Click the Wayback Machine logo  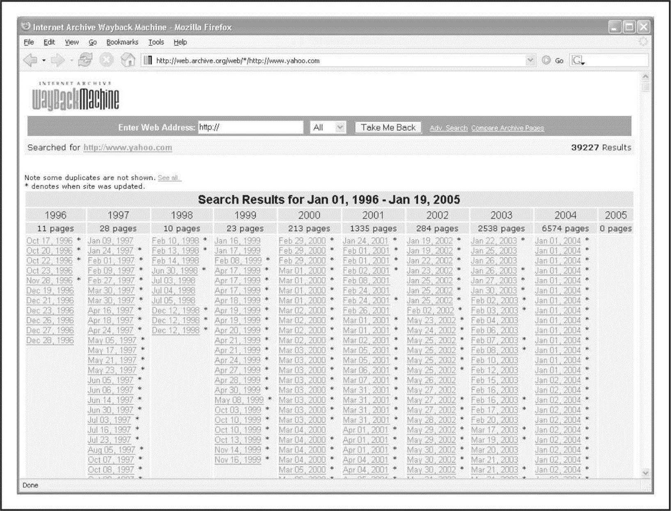pos(76,96)
